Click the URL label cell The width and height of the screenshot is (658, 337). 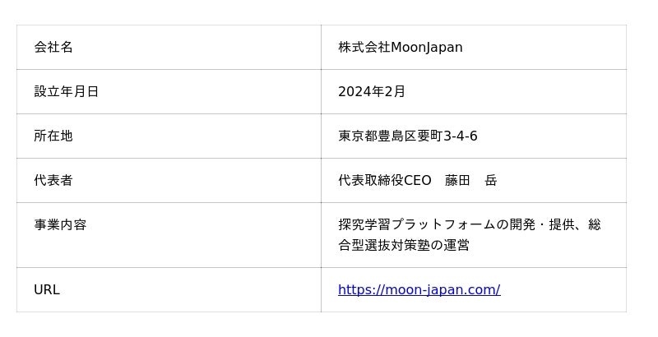click(x=47, y=289)
